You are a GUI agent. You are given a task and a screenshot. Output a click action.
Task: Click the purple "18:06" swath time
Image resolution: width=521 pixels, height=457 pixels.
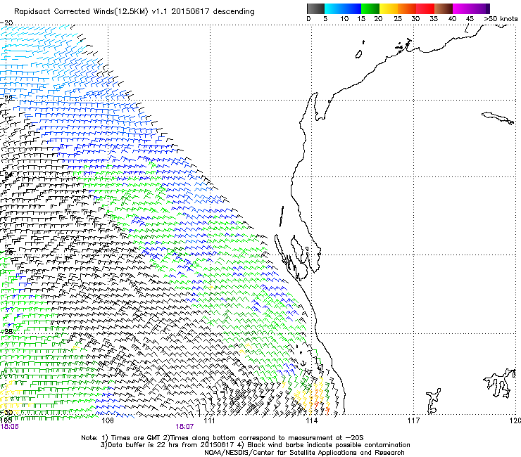click(x=9, y=427)
